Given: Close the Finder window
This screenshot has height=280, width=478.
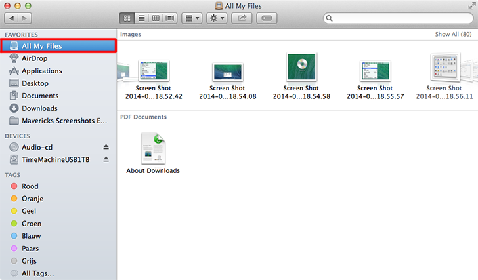Looking at the screenshot, I should pyautogui.click(x=7, y=6).
